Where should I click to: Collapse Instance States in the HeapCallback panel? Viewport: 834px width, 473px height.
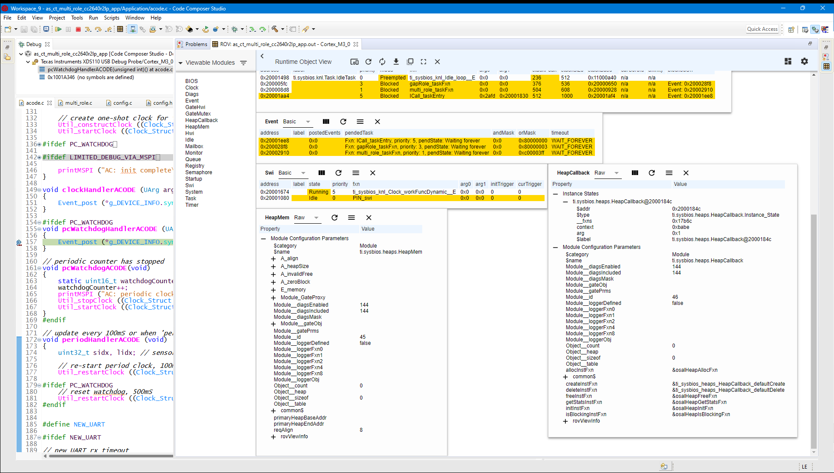[555, 194]
